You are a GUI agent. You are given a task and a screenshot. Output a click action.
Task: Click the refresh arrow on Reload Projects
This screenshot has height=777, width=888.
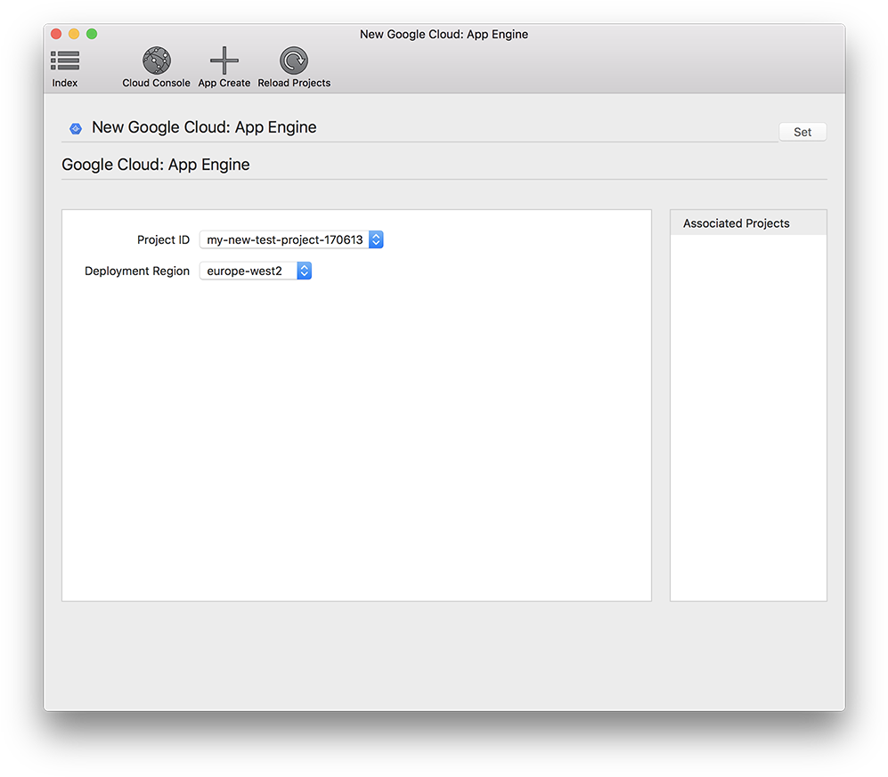(293, 60)
